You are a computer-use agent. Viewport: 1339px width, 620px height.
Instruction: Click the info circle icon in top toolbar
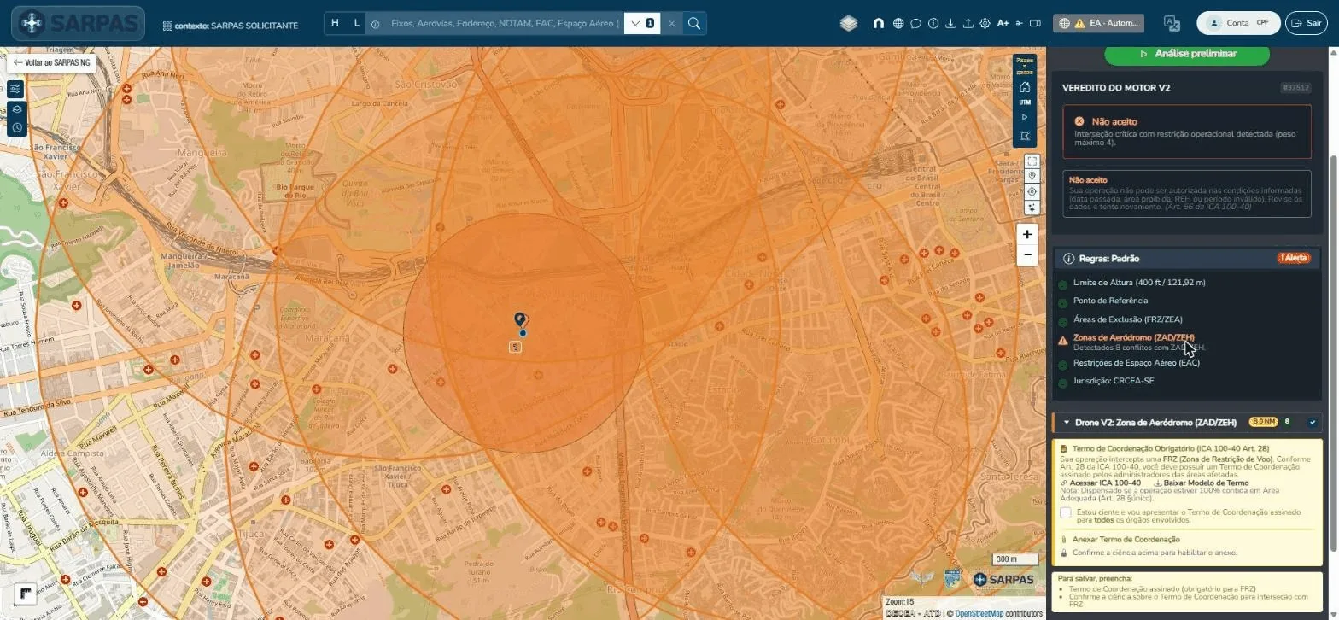coord(933,24)
